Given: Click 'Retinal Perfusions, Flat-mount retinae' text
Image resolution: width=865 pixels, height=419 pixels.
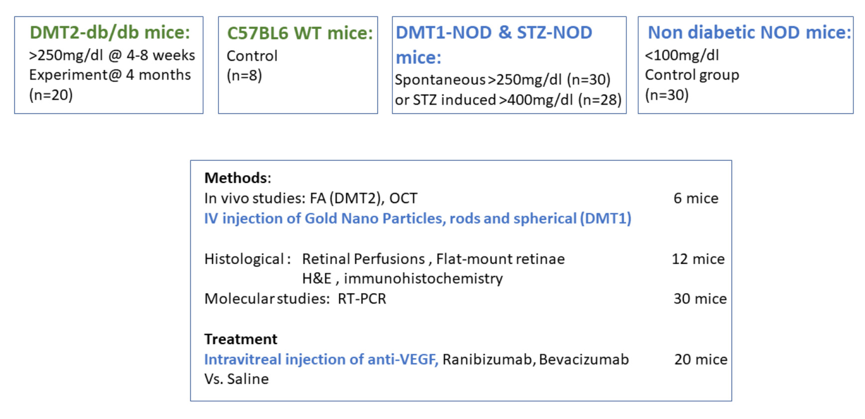Looking at the screenshot, I should tap(433, 259).
